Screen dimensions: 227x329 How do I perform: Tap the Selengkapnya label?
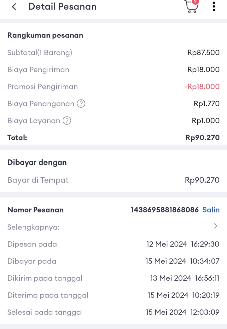(34, 227)
